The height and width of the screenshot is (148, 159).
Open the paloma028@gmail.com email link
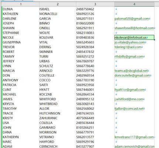[132, 18]
